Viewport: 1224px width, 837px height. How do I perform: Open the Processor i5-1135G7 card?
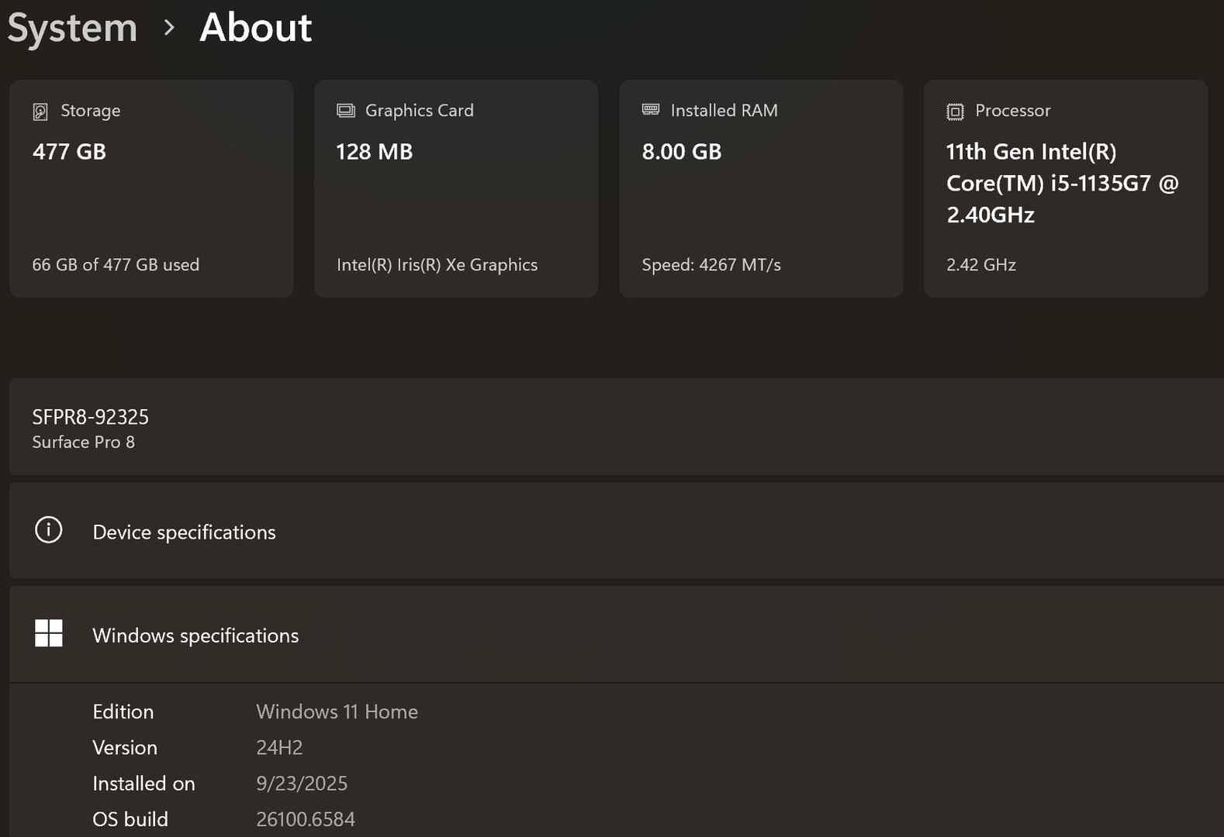(1066, 188)
